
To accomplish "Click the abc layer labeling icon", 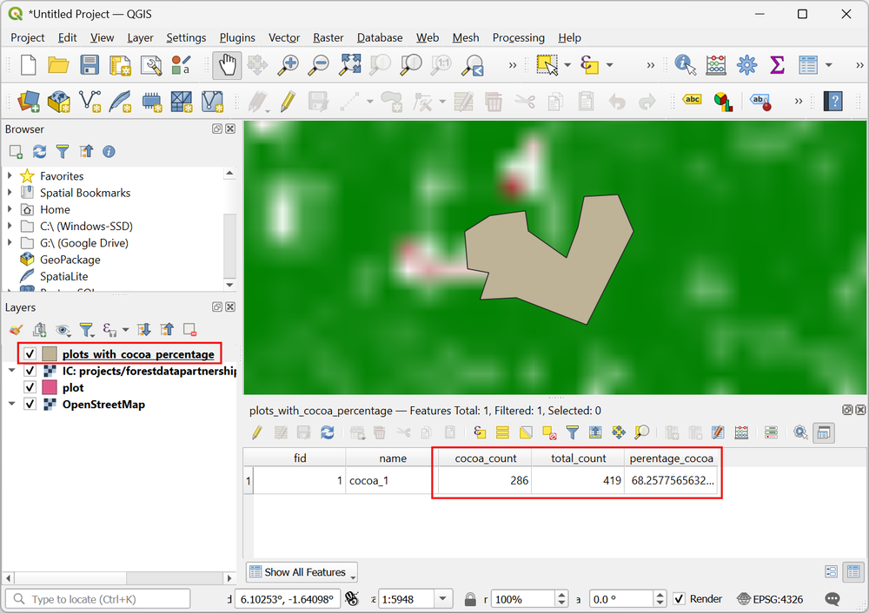I will coord(693,100).
